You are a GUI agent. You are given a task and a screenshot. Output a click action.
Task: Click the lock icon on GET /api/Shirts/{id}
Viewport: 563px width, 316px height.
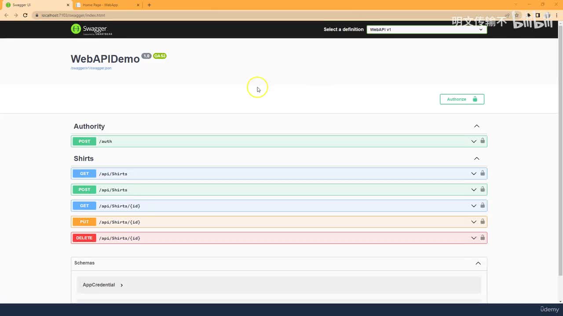tap(483, 205)
